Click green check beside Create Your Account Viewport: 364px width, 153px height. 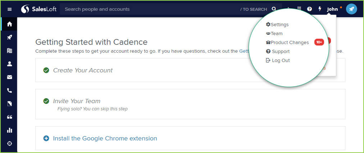pyautogui.click(x=46, y=70)
